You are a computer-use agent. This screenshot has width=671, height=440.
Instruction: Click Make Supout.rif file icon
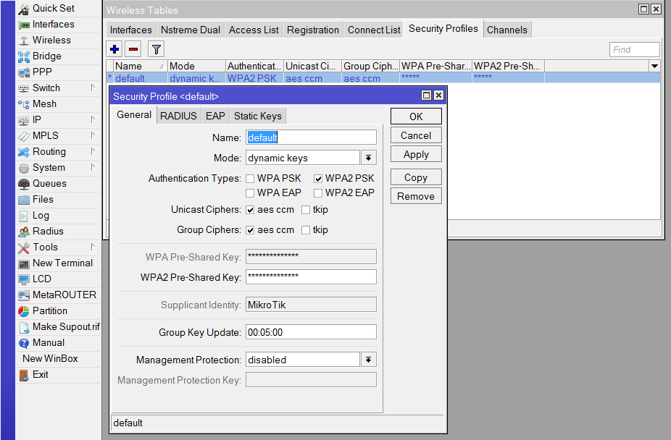pos(24,327)
